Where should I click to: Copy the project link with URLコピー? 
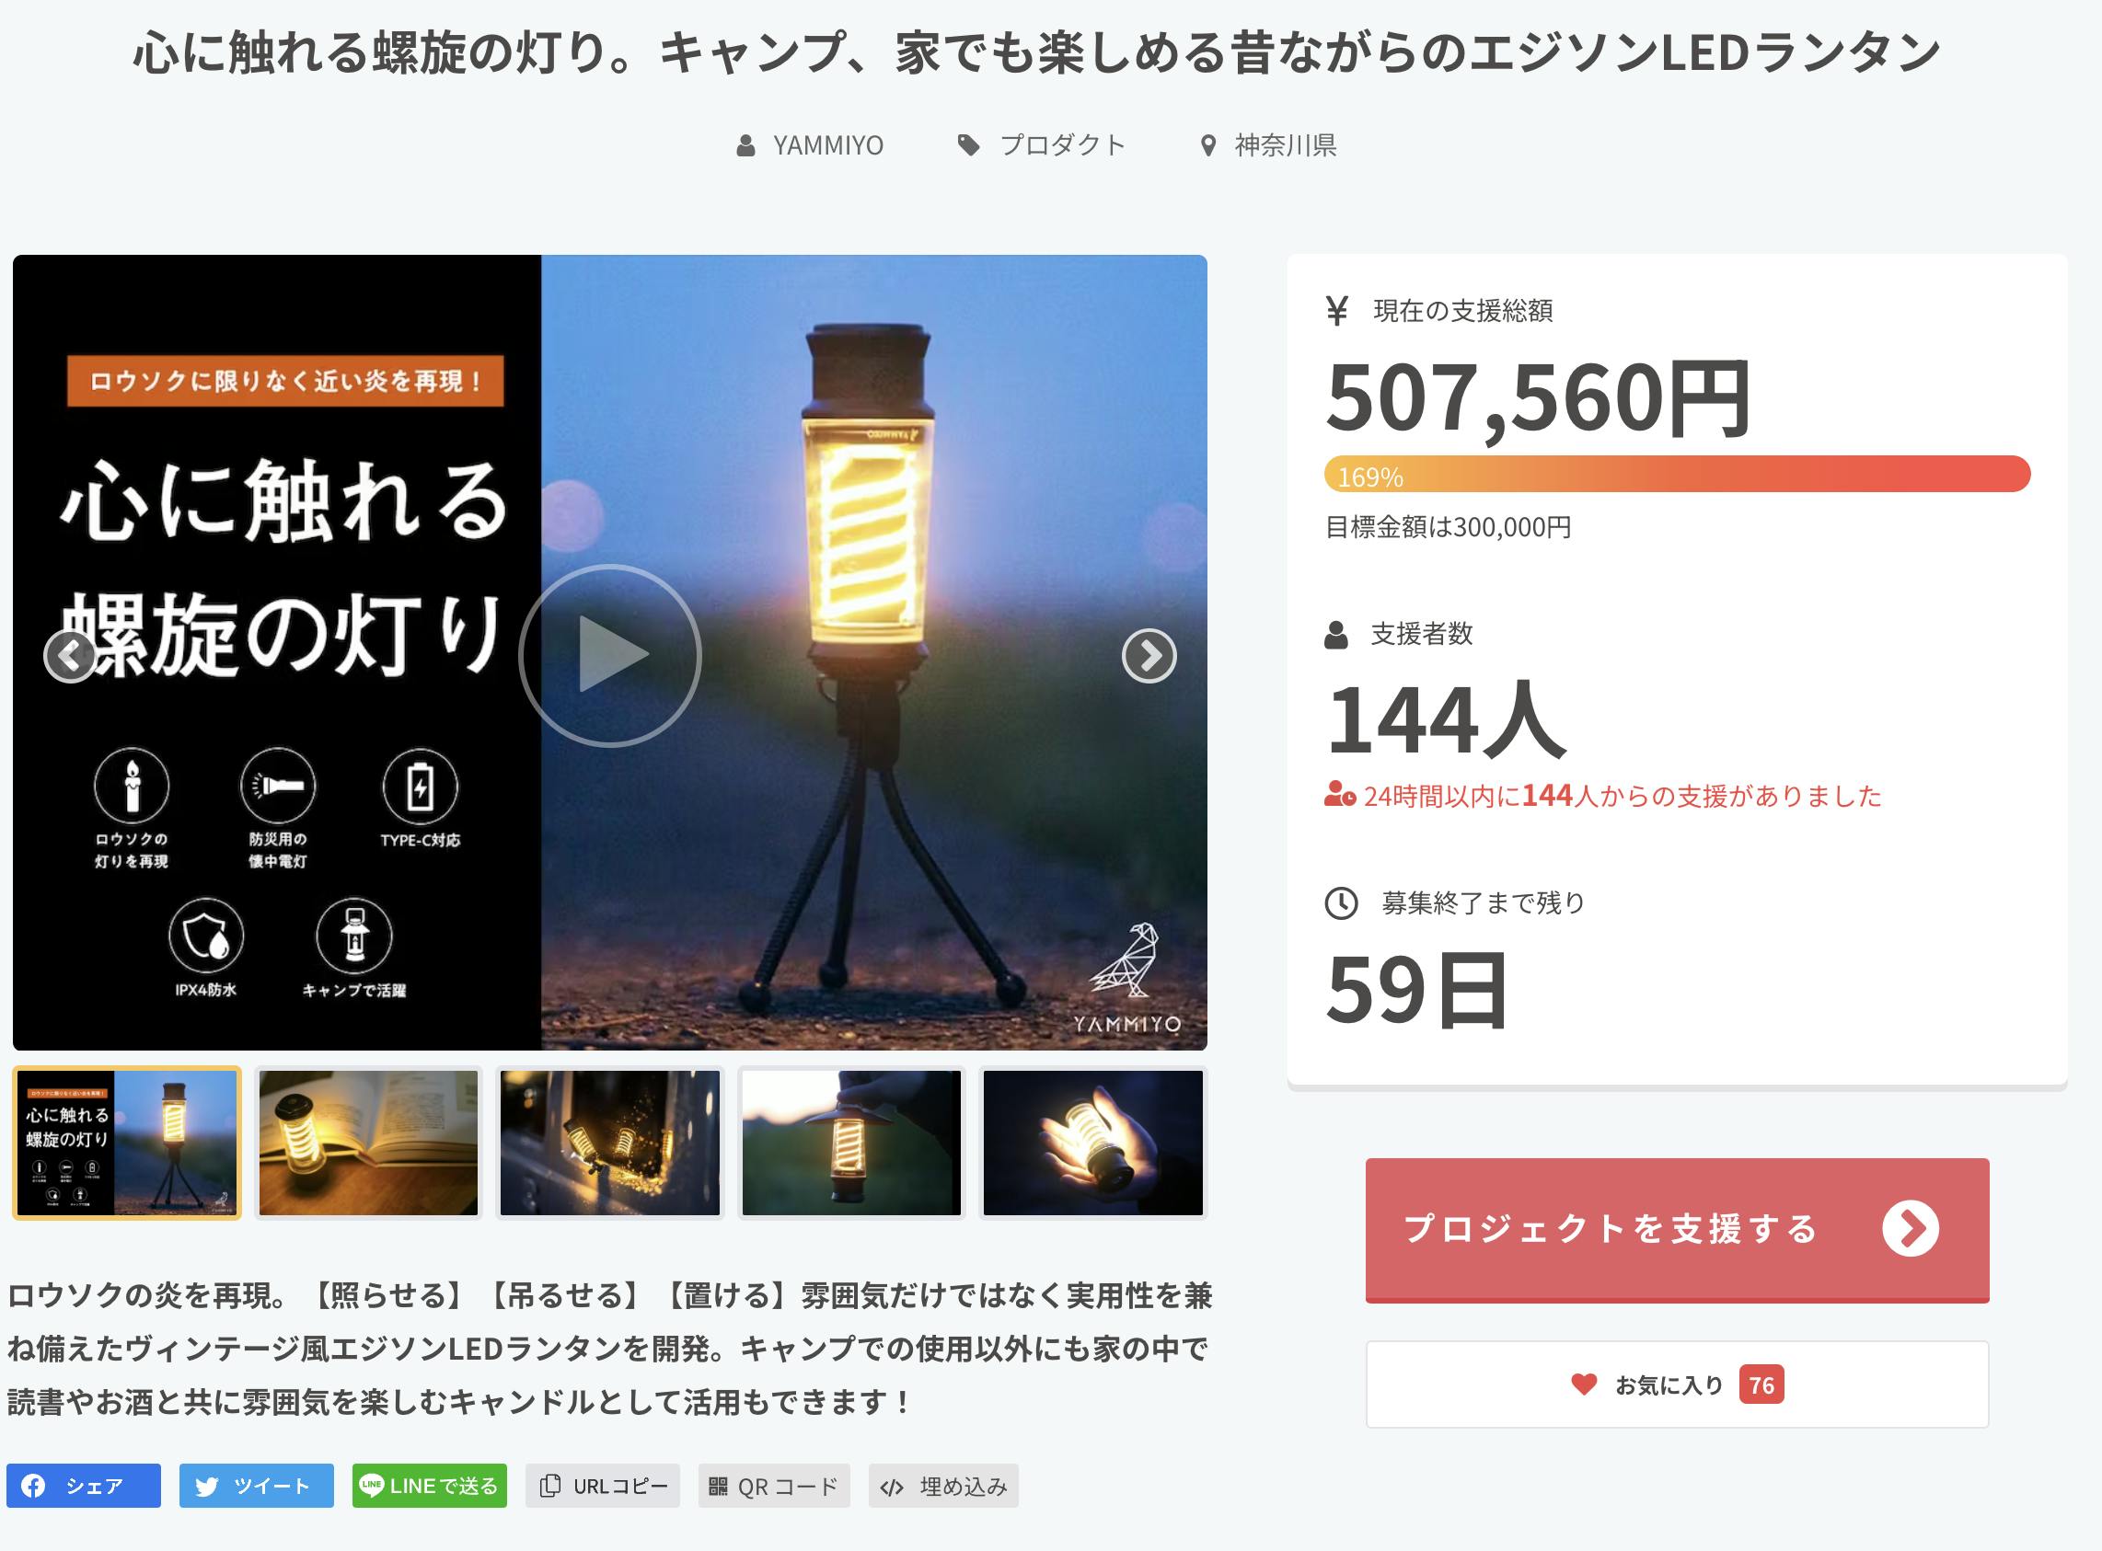pyautogui.click(x=603, y=1486)
